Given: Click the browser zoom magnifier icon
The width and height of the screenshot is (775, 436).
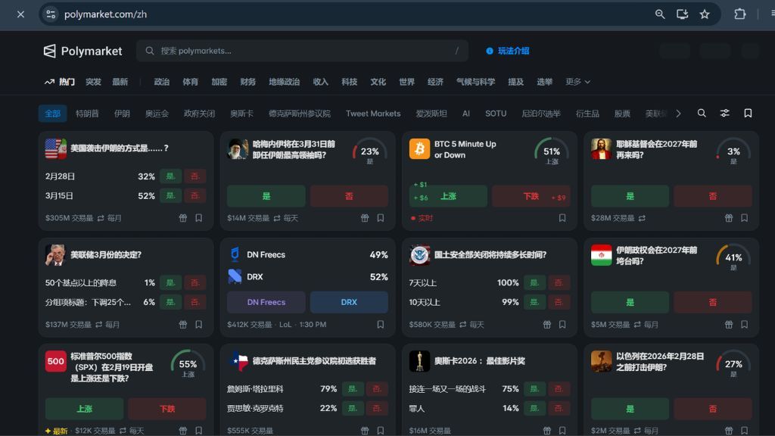Looking at the screenshot, I should (x=660, y=14).
